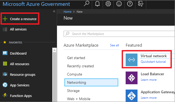The height and width of the screenshot is (102, 175).
Task: Go to Home in the breadcrumb
Action: point(67,12)
